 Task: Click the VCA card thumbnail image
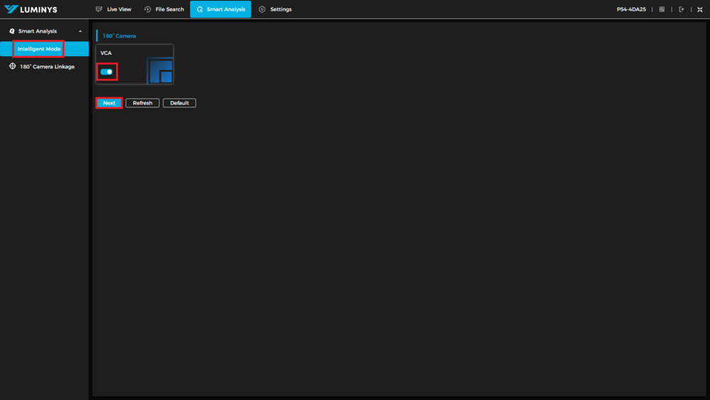pos(160,71)
